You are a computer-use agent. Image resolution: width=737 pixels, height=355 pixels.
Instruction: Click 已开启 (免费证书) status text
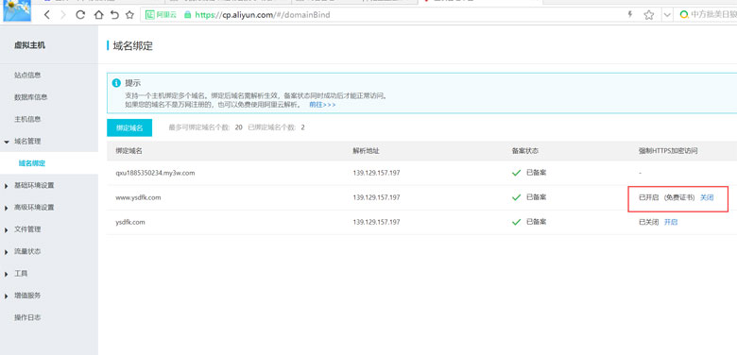coord(666,197)
